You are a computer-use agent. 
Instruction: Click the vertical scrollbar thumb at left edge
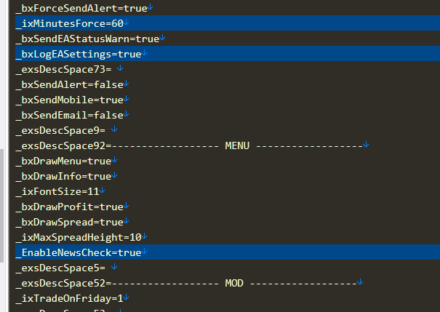[x=1, y=206]
